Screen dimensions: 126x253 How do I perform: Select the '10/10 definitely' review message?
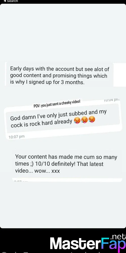coord(67,164)
